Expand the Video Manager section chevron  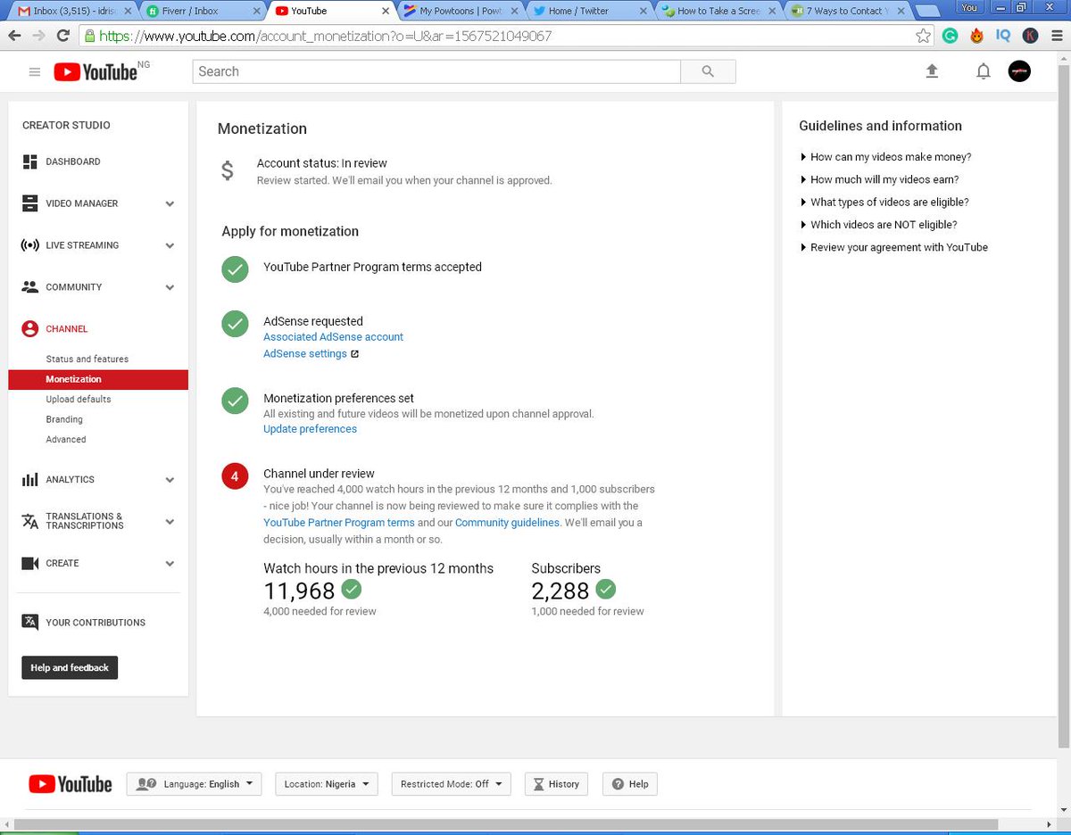170,204
